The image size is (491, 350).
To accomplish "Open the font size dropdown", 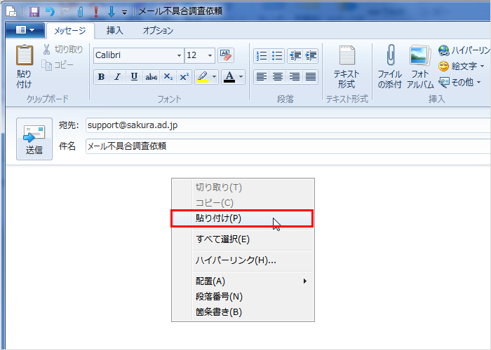I will pos(210,55).
